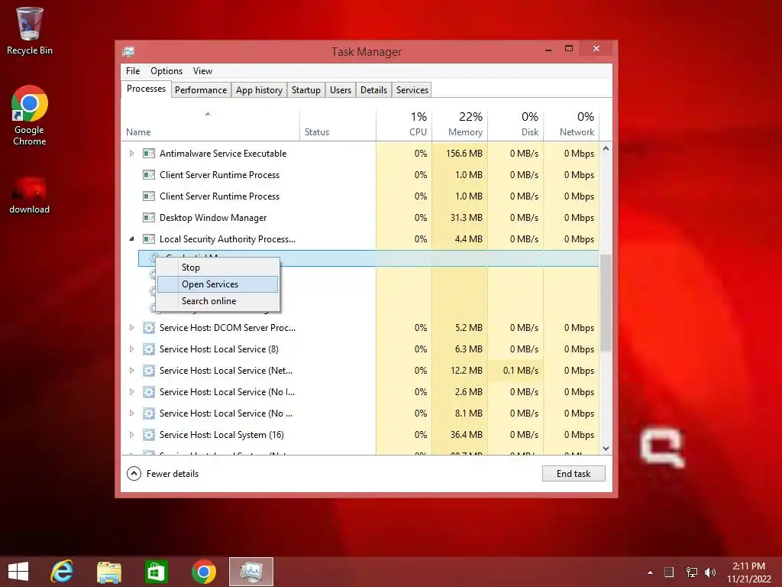Sort by the Memory column header

(460, 125)
